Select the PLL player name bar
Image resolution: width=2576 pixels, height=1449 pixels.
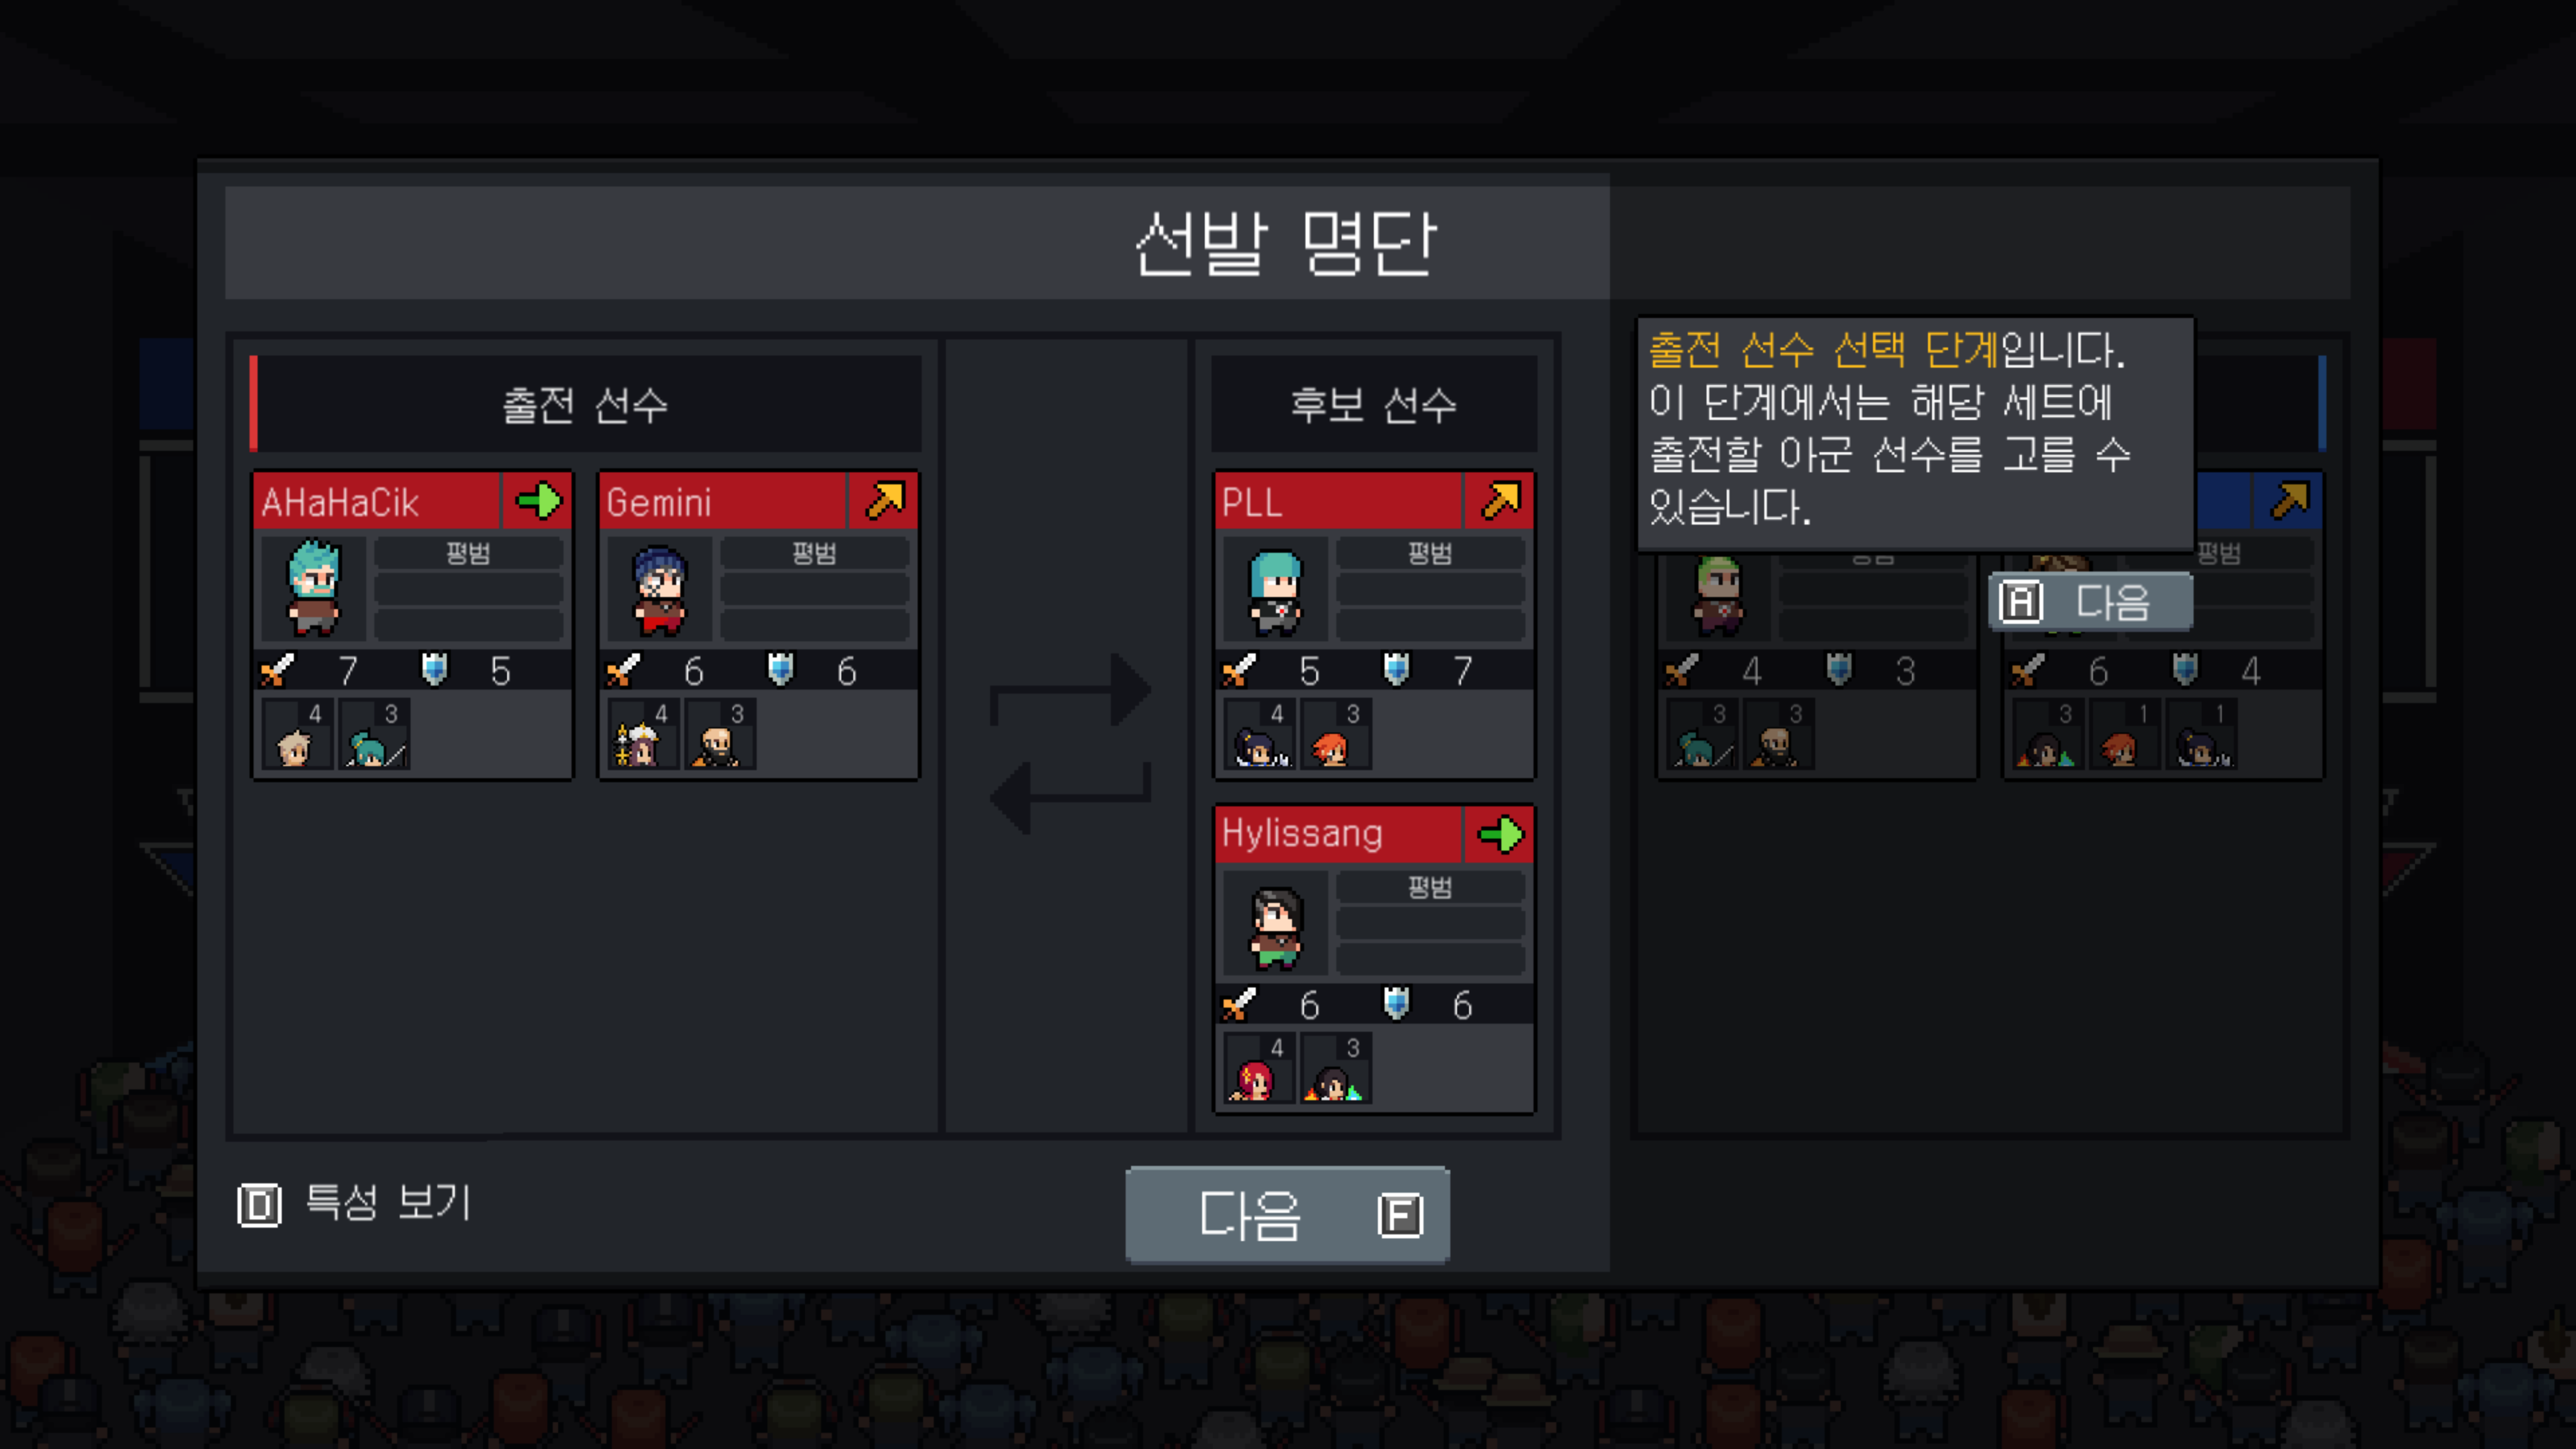pos(1339,501)
